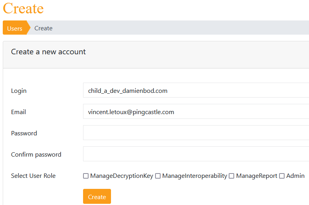Click the large orange Create page title
Viewport: 309px width, 205px height.
tap(23, 8)
